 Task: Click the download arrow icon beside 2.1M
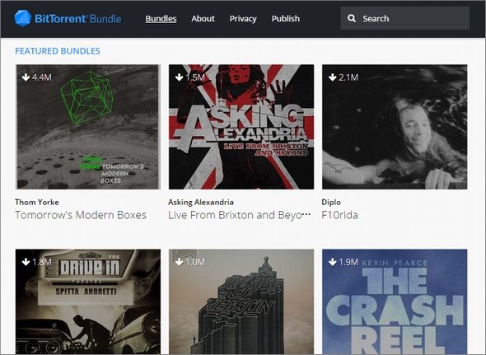[x=332, y=77]
